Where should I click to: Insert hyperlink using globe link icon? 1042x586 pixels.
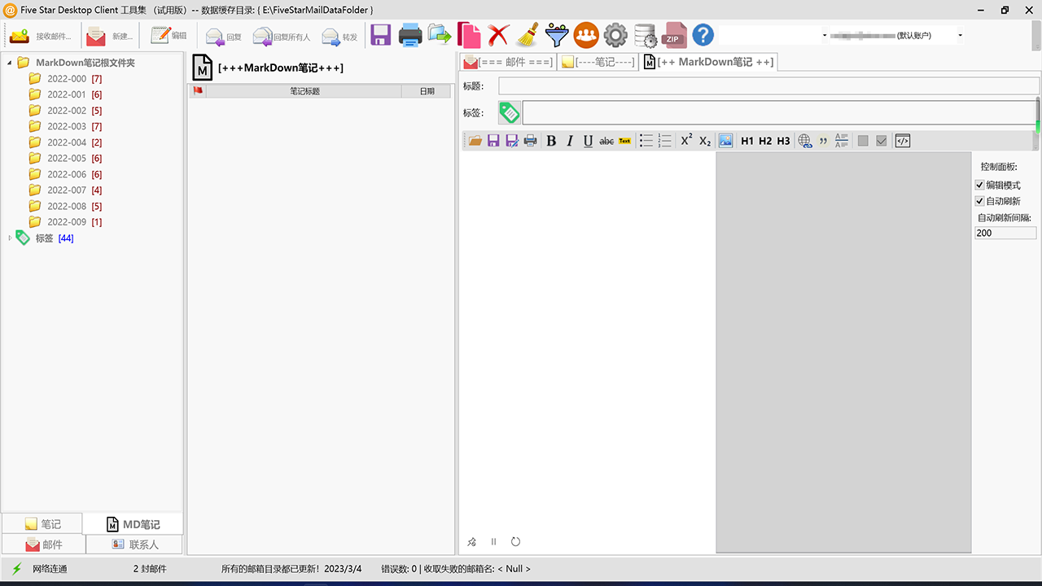point(805,141)
